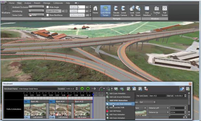This screenshot has width=201, height=121.
Task: Enable the Wide Angle checkbox
Action: (x=47, y=7)
